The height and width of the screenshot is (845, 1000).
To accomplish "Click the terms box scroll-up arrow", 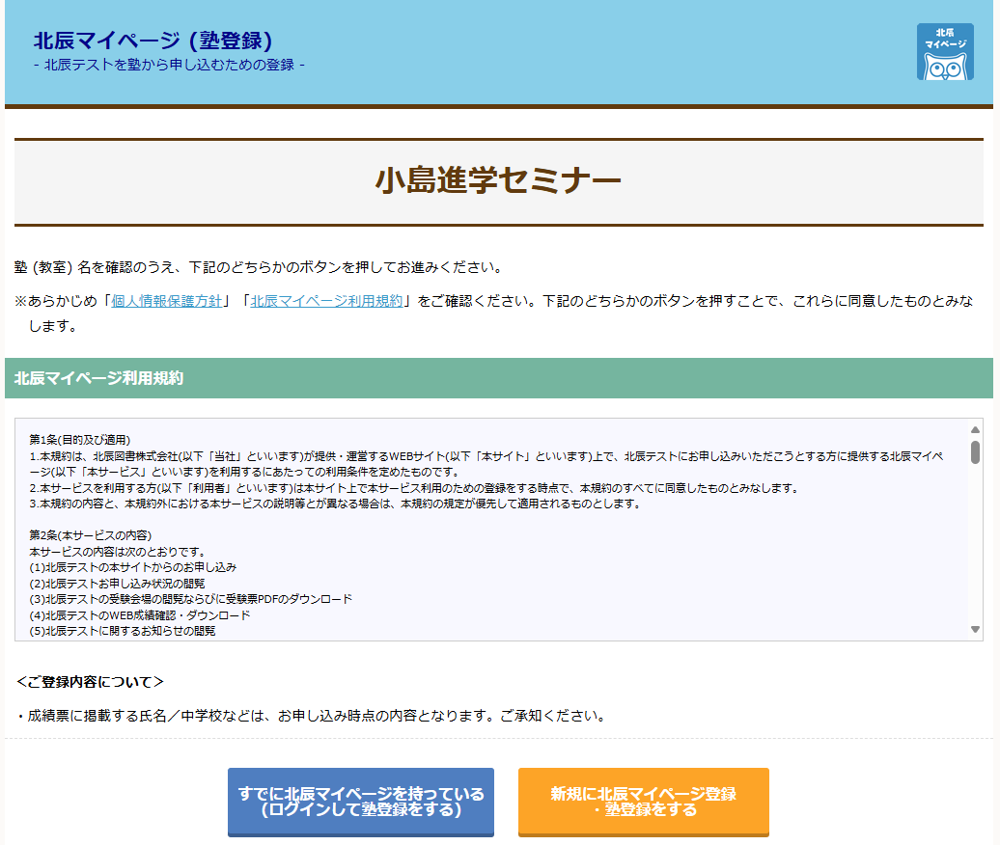I will [x=975, y=430].
